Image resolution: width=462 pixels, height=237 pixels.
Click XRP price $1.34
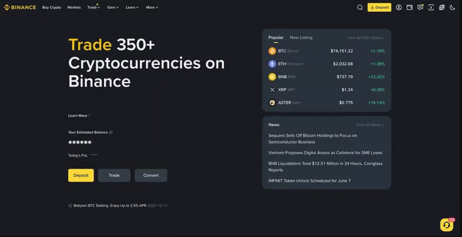[347, 90]
